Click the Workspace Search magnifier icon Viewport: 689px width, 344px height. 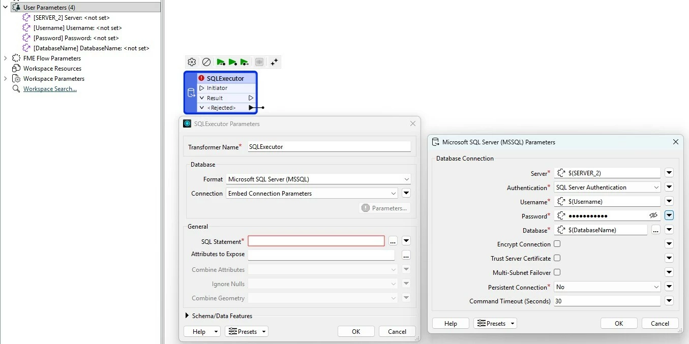tap(16, 88)
